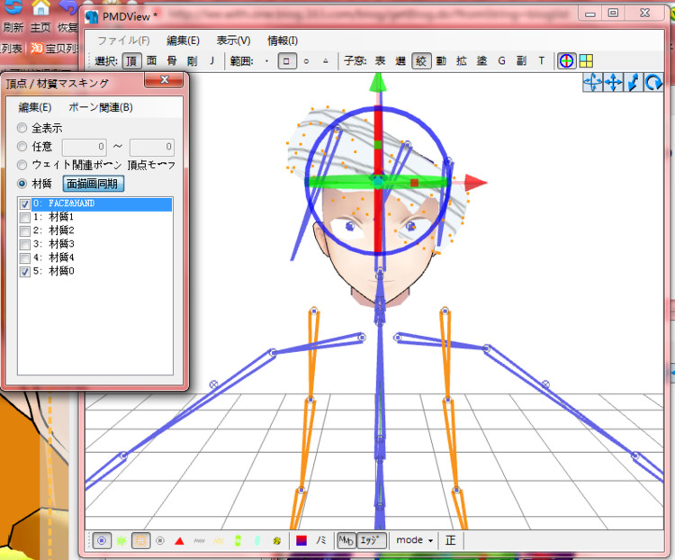675x560 pixels.
Task: Check the 3: 材質3 checkbox
Action: (x=25, y=245)
